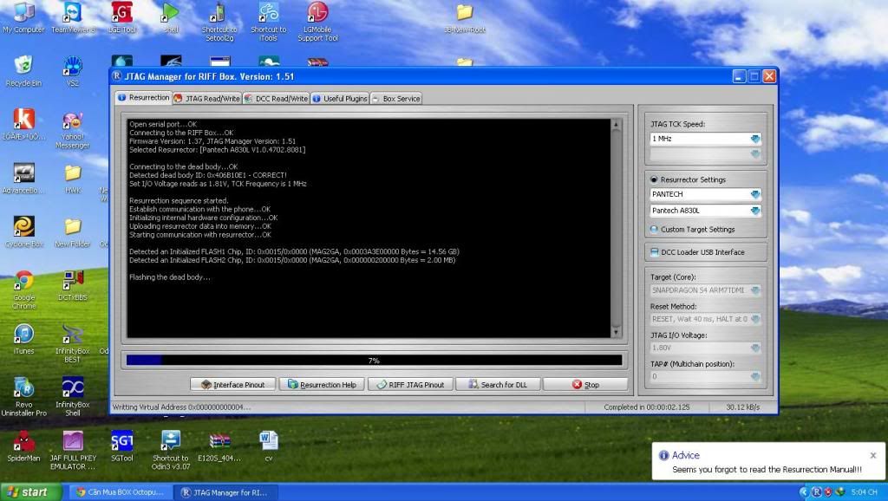Open JTAG I/O Voltage 1.80V dropdown
888x501 pixels.
(x=754, y=348)
